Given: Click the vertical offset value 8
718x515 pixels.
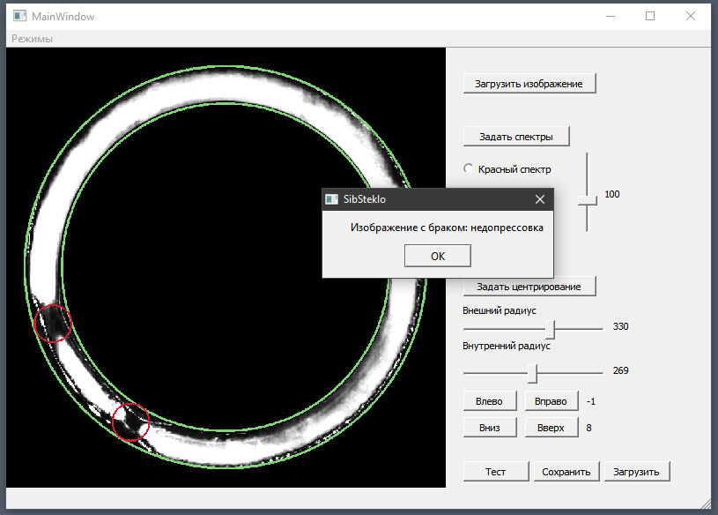Looking at the screenshot, I should pos(588,428).
